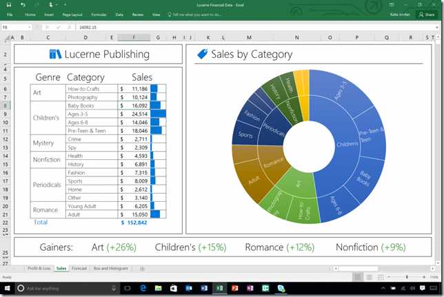Switch to the View ribbon tab
Screen dimensions: 444x297
156,14
